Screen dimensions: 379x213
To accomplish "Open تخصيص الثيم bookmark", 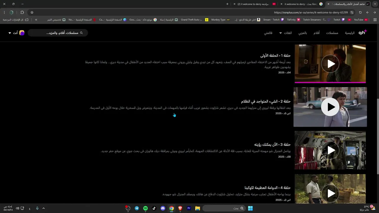I will [56, 20].
